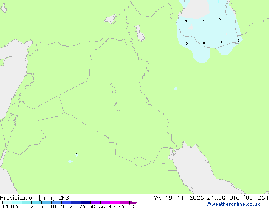The height and width of the screenshot is (208, 269).
Task: Select the 30–35 mm purple swatch
Action: pos(95,202)
